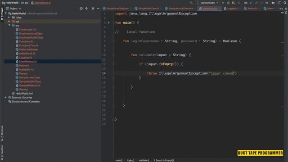Click src in the top navigation bar
This screenshot has width=288, height=162.
coord(25,3)
